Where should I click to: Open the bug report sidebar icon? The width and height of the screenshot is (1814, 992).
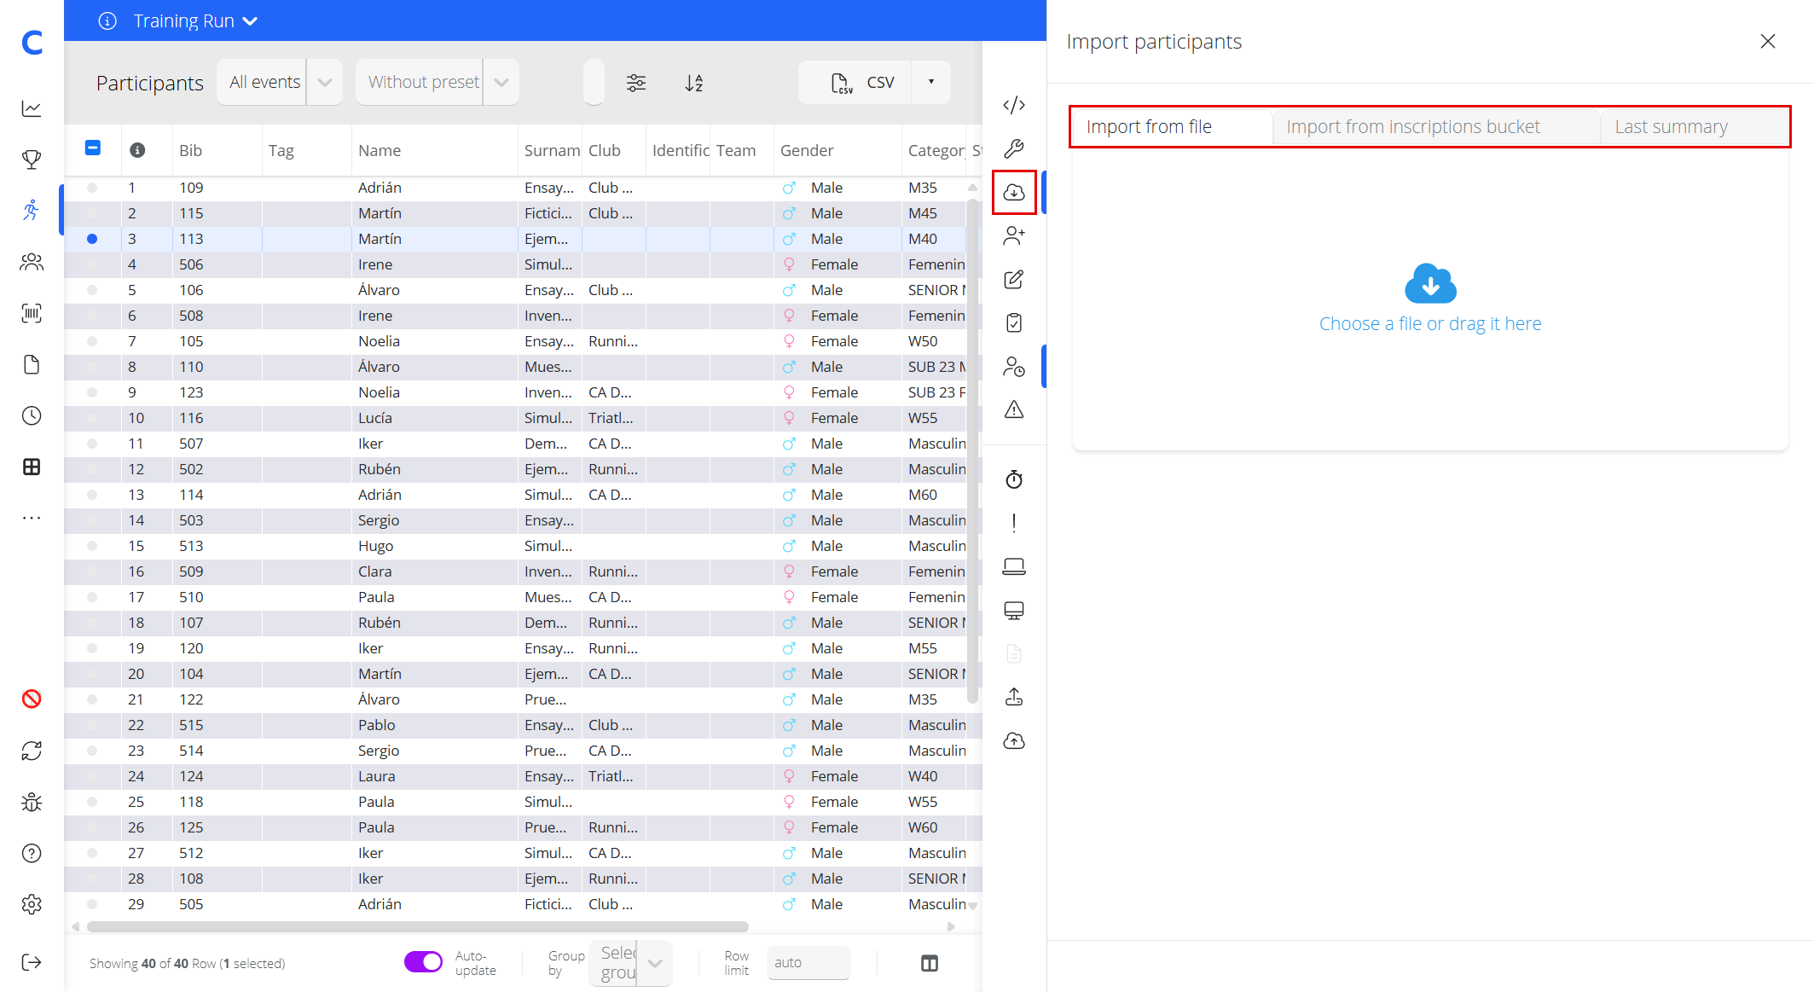(x=32, y=802)
